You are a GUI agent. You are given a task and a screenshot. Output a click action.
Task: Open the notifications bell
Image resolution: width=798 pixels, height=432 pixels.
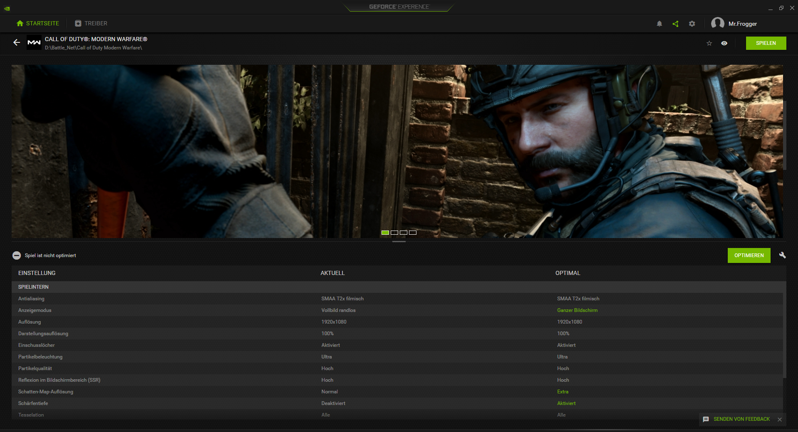click(659, 24)
